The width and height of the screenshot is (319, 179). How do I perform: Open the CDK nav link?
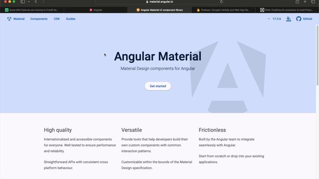(57, 19)
